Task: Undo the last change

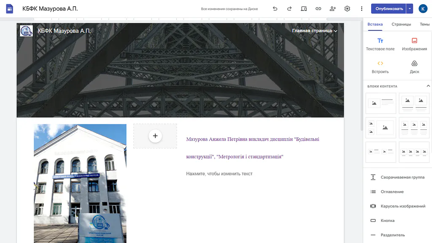Action: 275,9
